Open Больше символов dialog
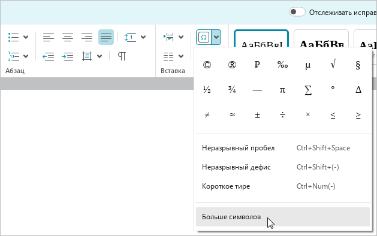 (x=283, y=217)
